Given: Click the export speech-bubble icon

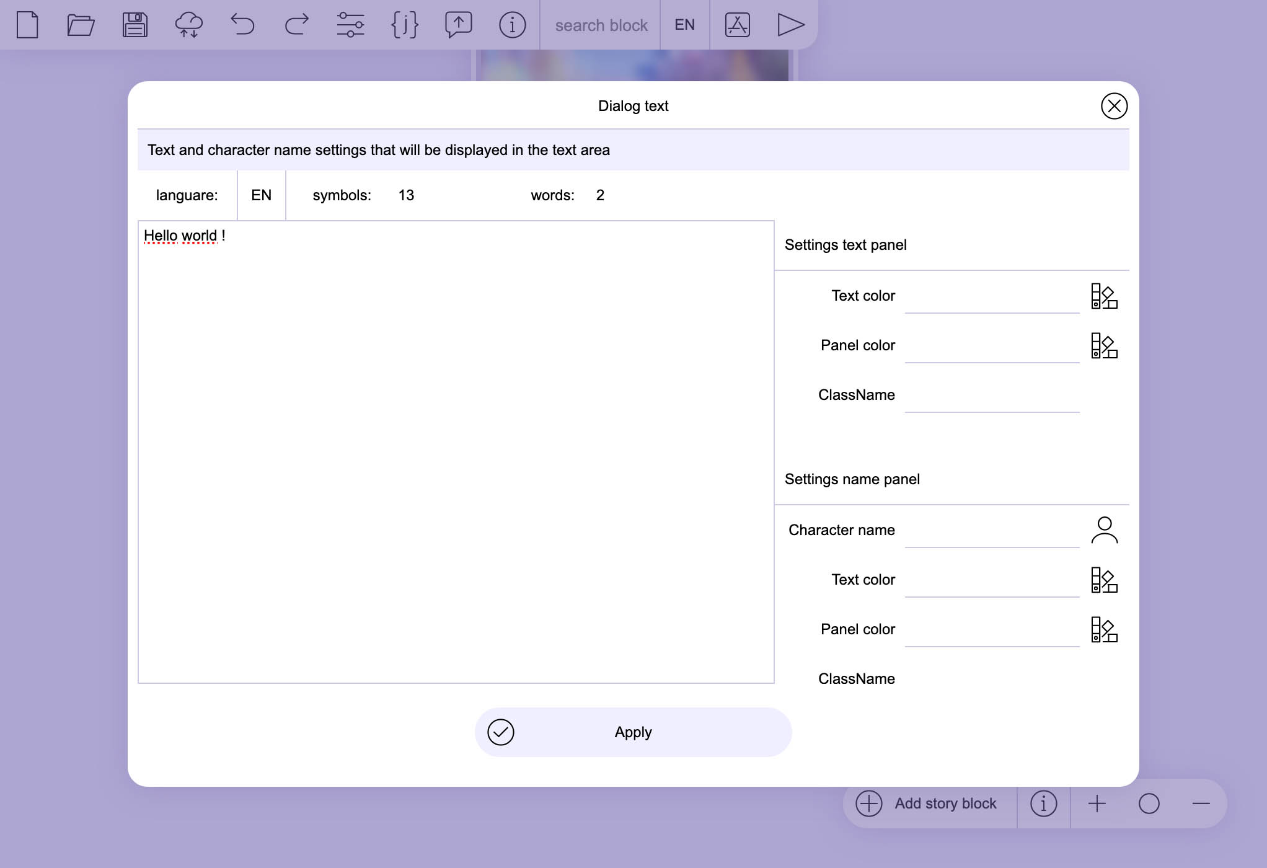Looking at the screenshot, I should [458, 25].
